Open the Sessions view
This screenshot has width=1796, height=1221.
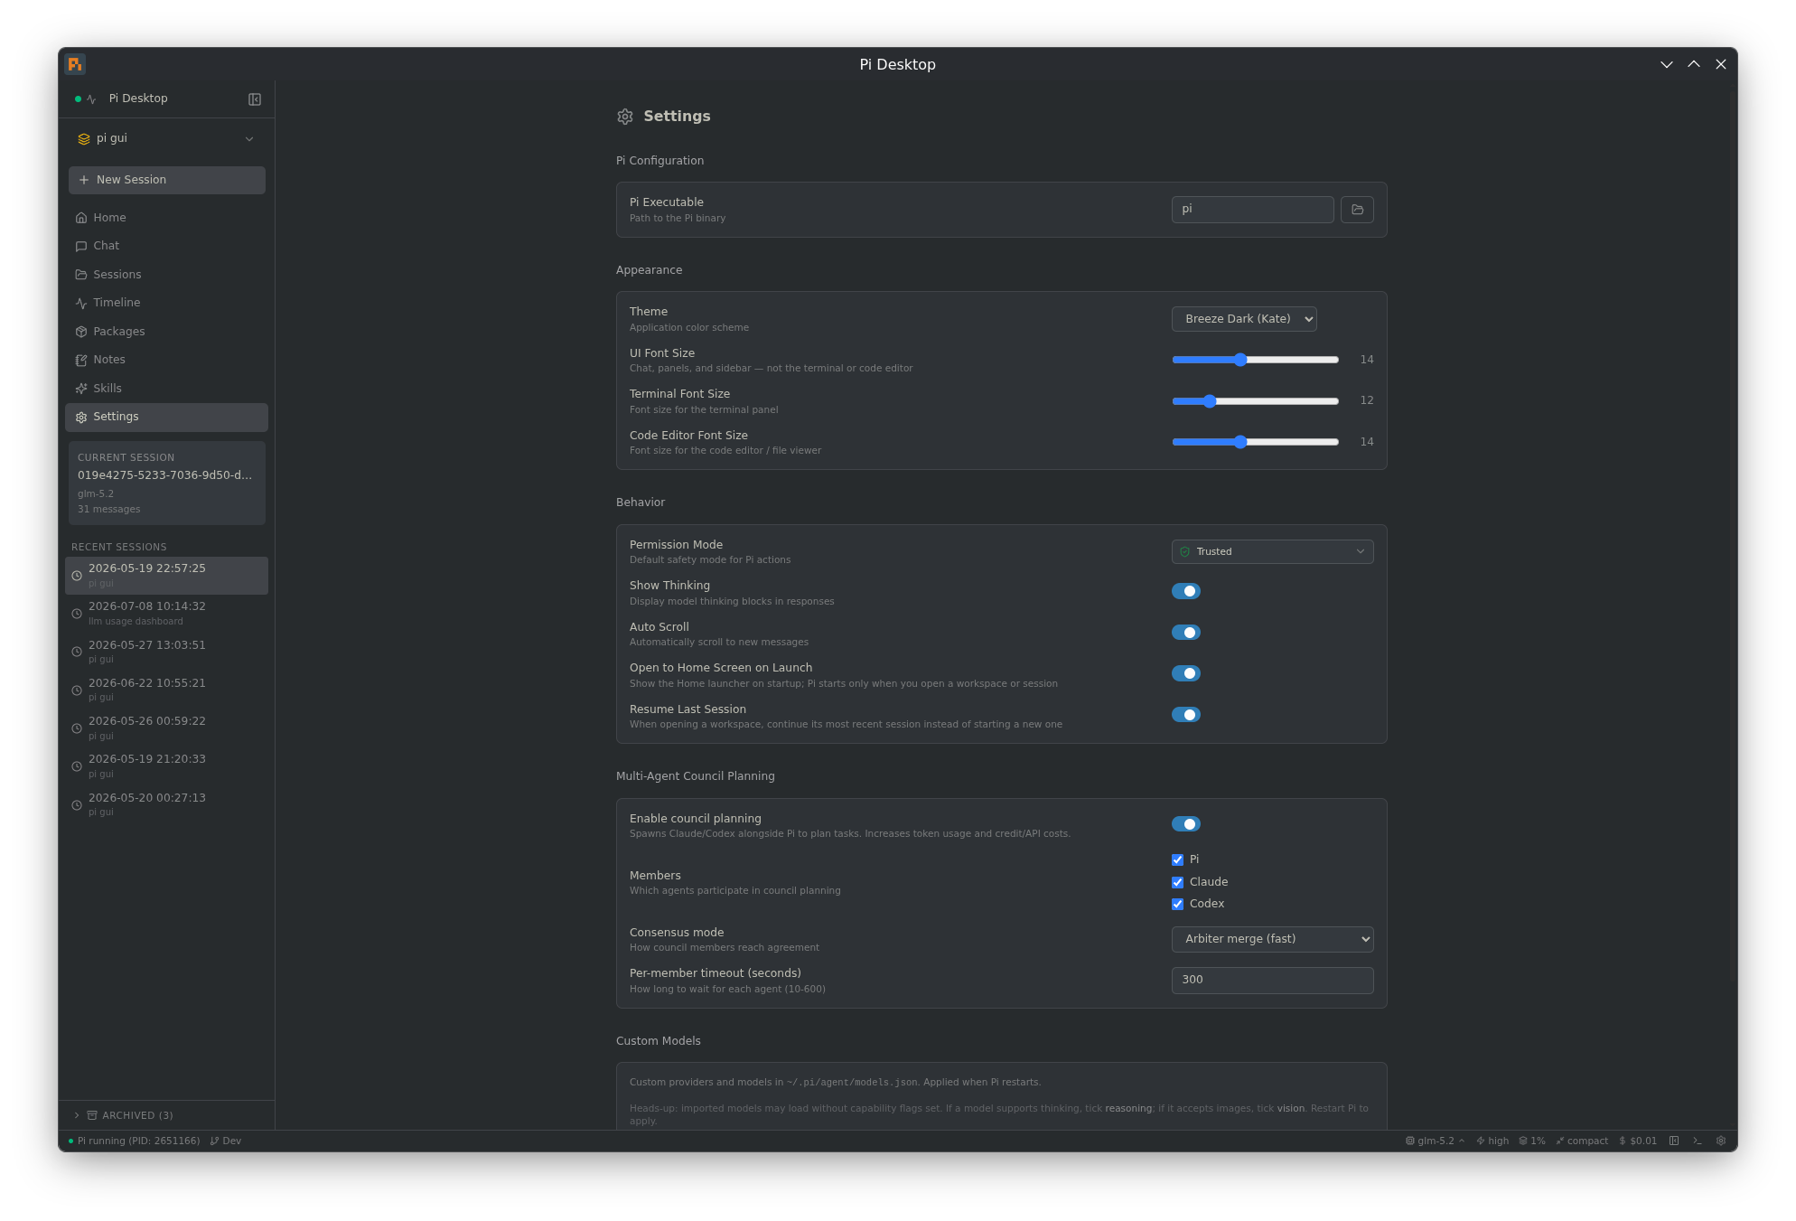(x=166, y=275)
